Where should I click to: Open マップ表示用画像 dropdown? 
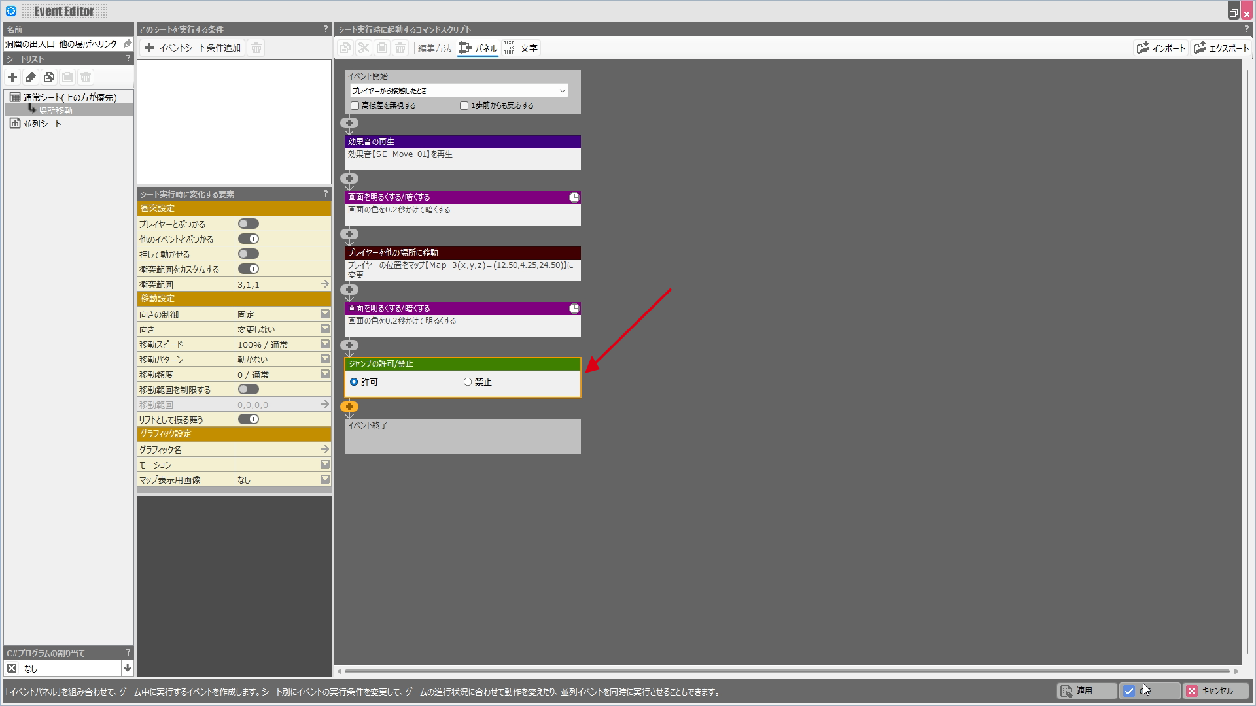tap(325, 479)
